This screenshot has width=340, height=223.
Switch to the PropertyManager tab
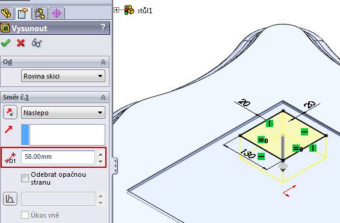(x=23, y=13)
